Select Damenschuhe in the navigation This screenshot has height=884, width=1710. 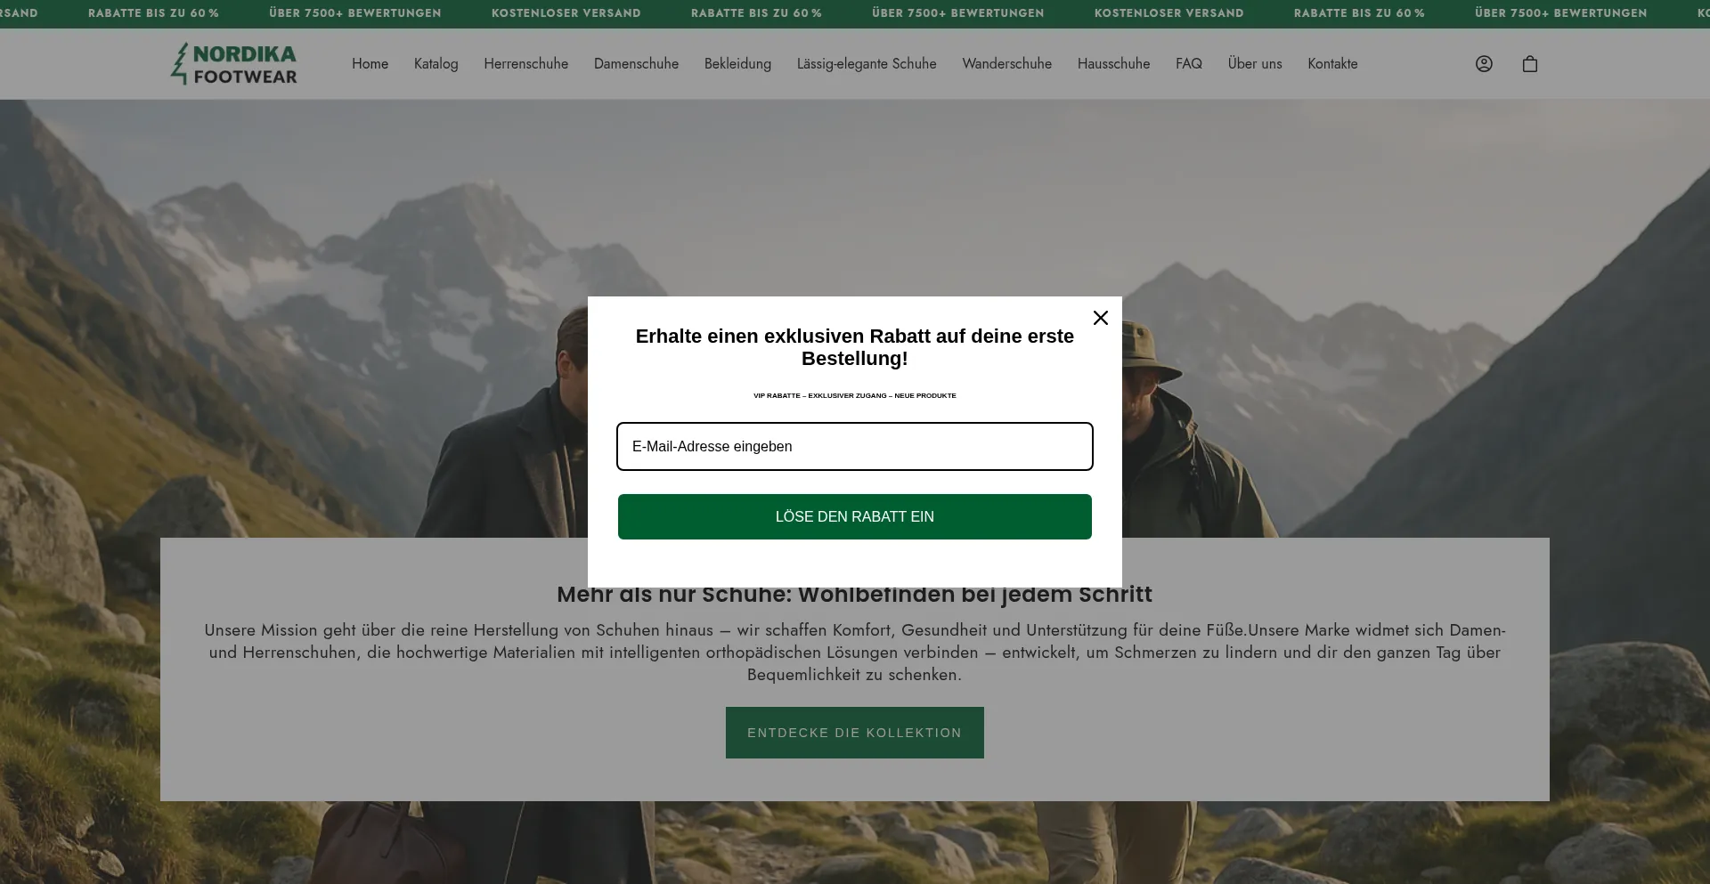pos(636,64)
